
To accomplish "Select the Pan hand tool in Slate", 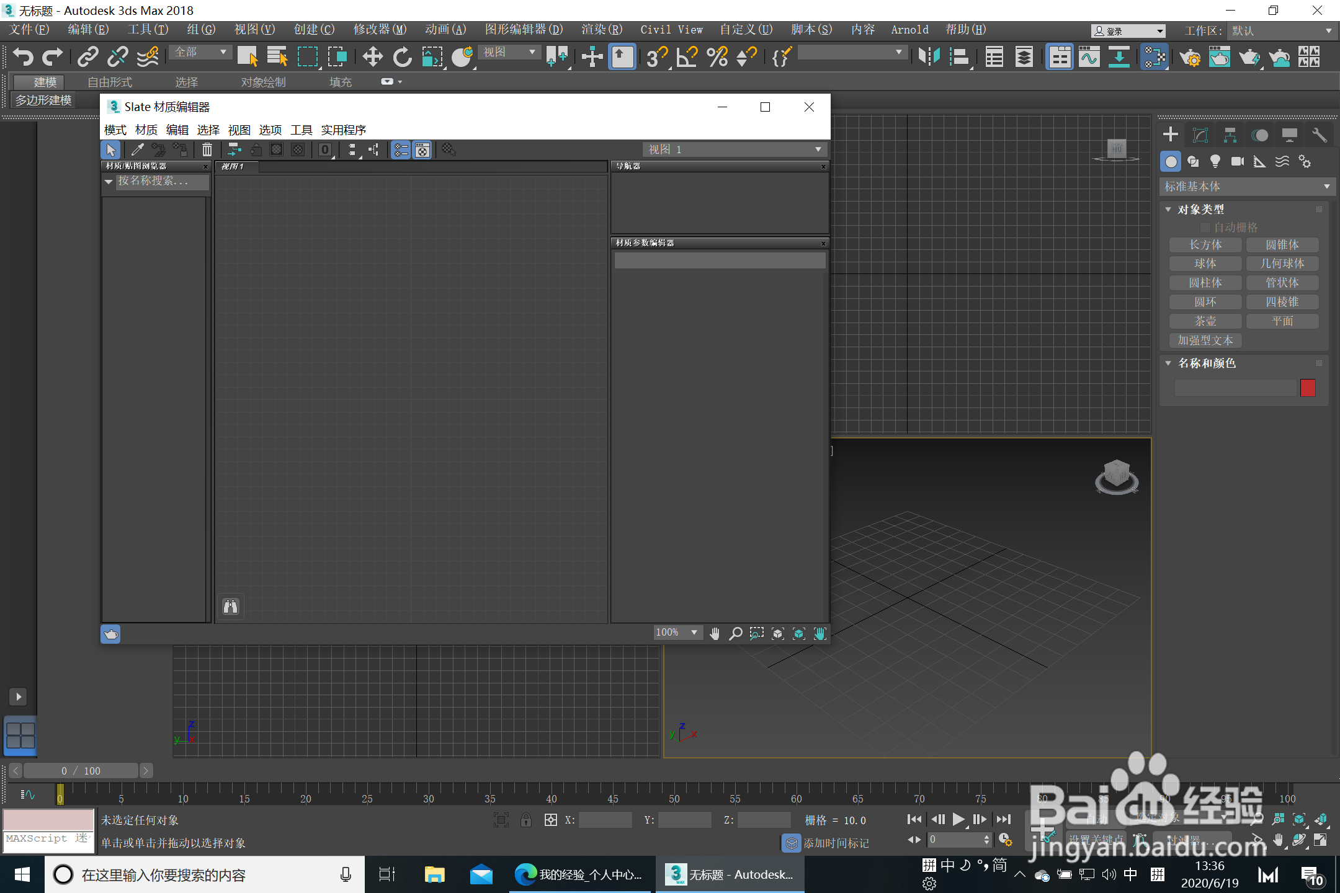I will (x=715, y=633).
